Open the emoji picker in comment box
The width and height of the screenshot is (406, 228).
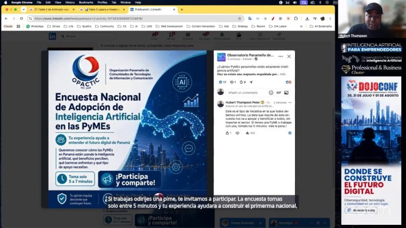click(x=271, y=92)
